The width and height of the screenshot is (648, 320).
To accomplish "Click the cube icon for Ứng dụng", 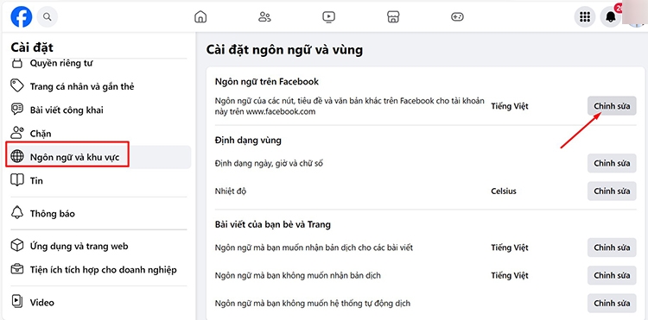I will (17, 246).
